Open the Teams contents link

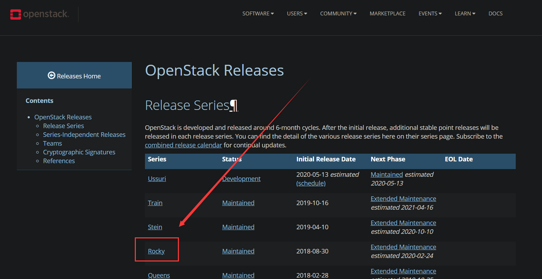(x=53, y=143)
